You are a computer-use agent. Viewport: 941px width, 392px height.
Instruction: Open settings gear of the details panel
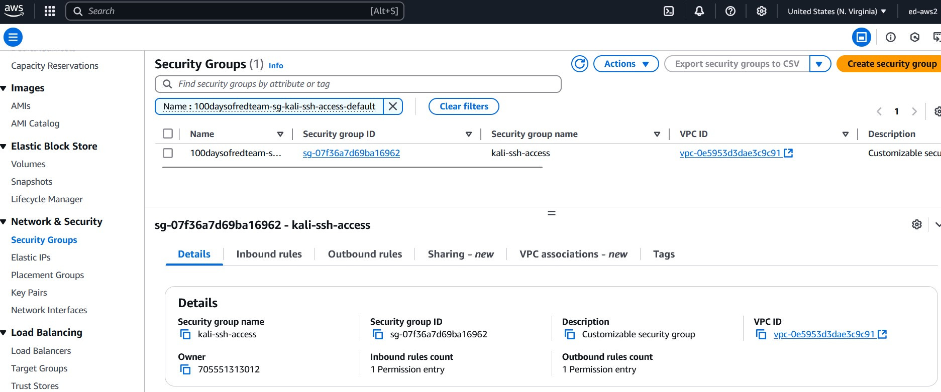pos(917,224)
